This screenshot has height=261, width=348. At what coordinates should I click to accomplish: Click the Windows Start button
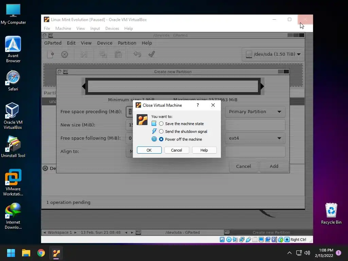pos(11,253)
